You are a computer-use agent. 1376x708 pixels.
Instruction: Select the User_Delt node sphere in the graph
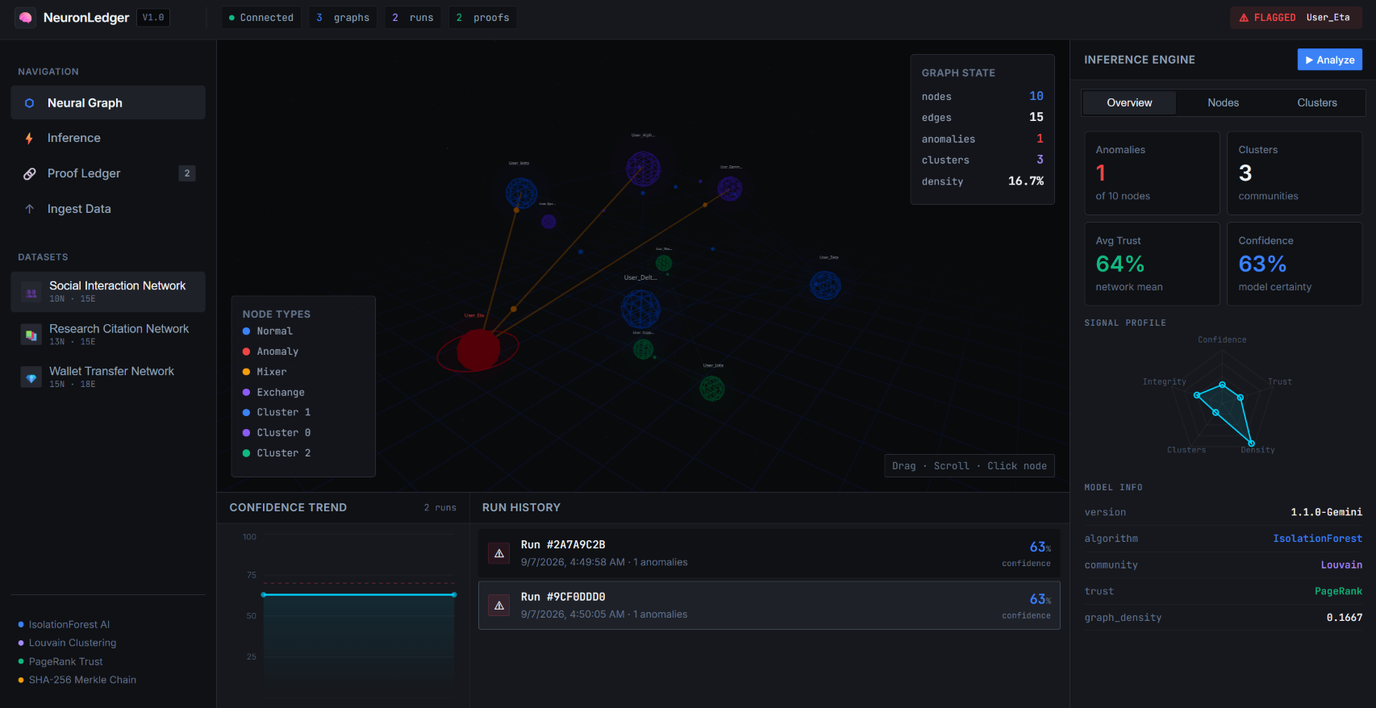click(x=640, y=310)
